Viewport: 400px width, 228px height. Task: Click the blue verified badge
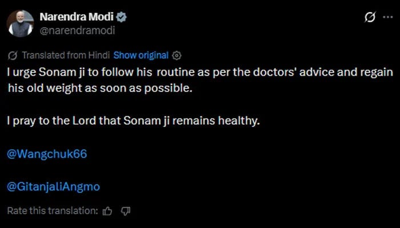coord(121,17)
